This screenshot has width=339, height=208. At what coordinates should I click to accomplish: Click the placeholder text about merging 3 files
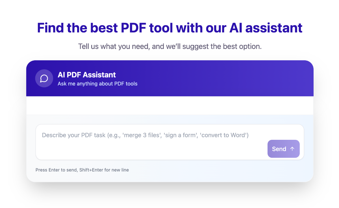pyautogui.click(x=145, y=135)
